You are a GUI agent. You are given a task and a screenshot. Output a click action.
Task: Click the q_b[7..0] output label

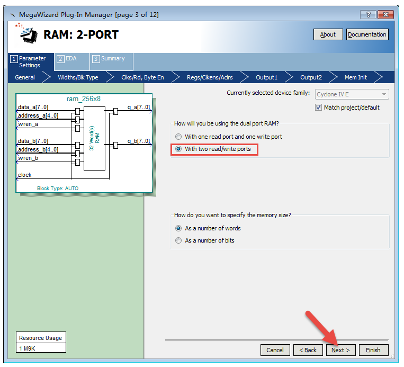[139, 141]
